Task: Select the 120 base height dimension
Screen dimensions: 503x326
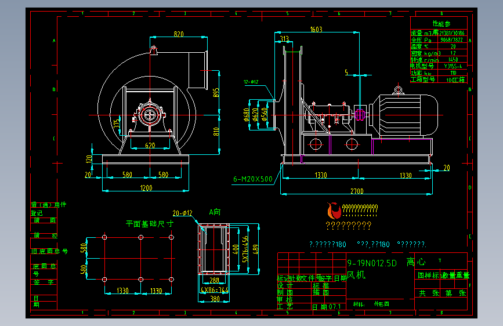Action: 89,159
